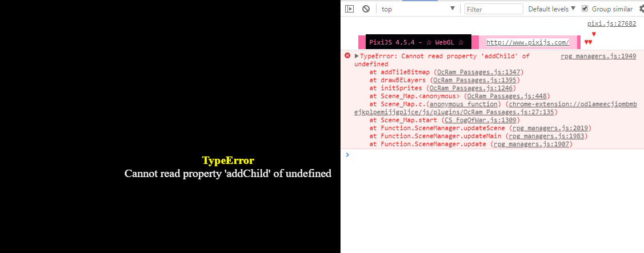Expand the TypeError message triangle
Image resolution: width=644 pixels, height=253 pixels.
[357, 56]
